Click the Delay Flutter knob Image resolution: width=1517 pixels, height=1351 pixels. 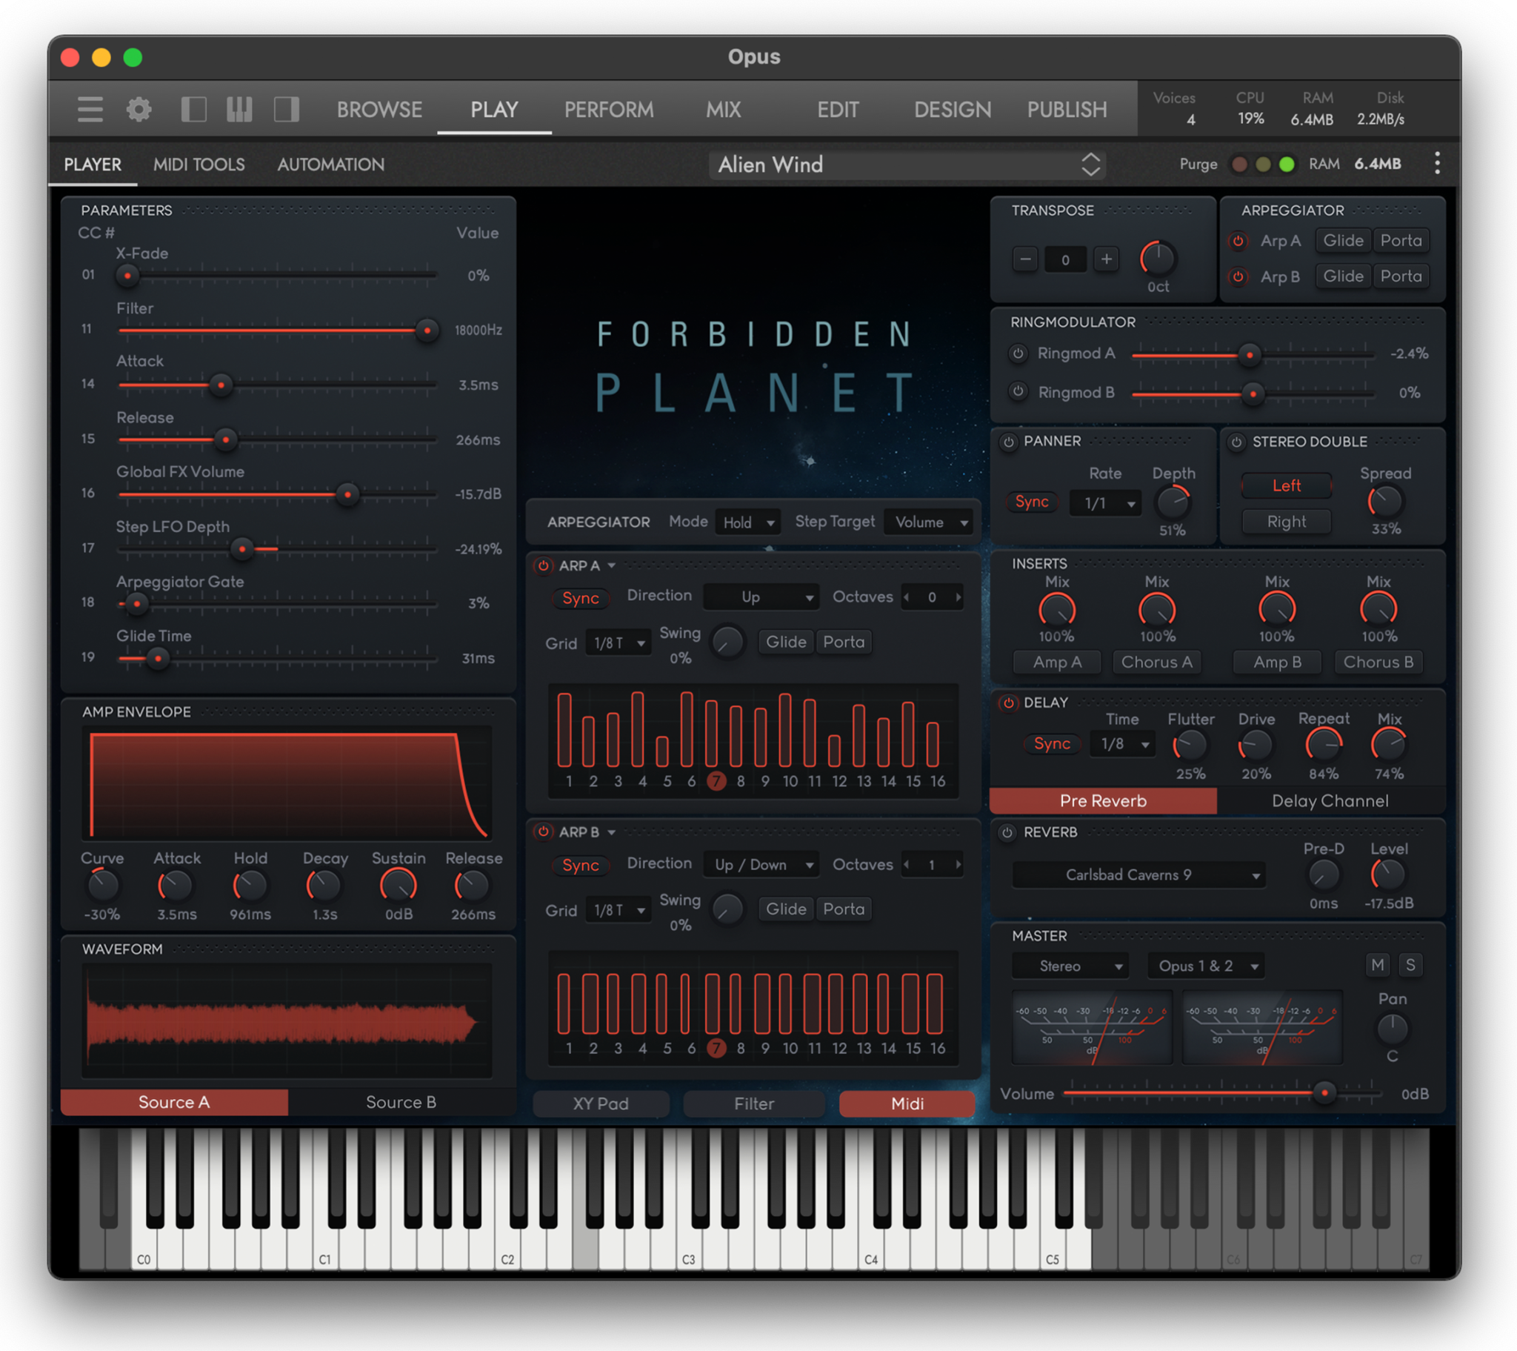tap(1190, 746)
